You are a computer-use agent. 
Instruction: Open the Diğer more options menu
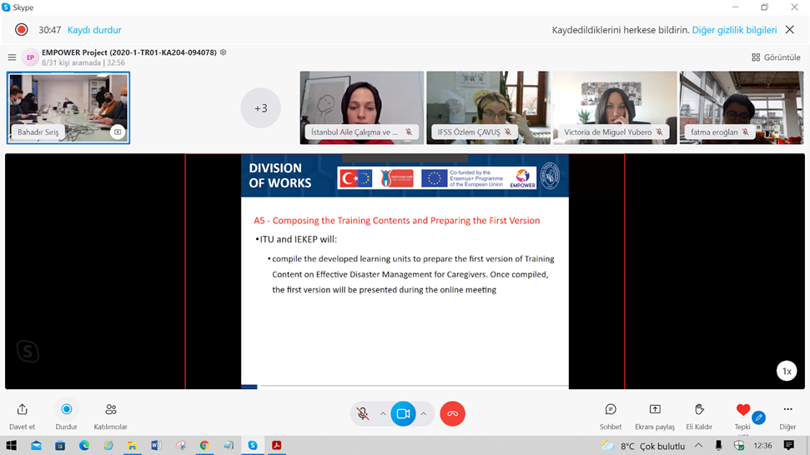pos(787,410)
